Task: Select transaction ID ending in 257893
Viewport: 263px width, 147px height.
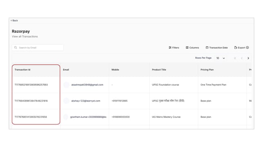Action: [x=31, y=85]
